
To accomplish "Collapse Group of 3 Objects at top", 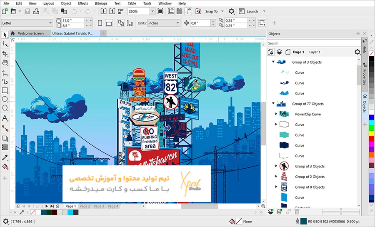I will click(273, 62).
